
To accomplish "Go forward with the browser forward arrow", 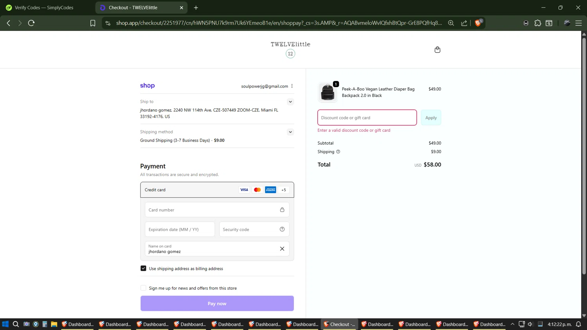I will pos(20,23).
